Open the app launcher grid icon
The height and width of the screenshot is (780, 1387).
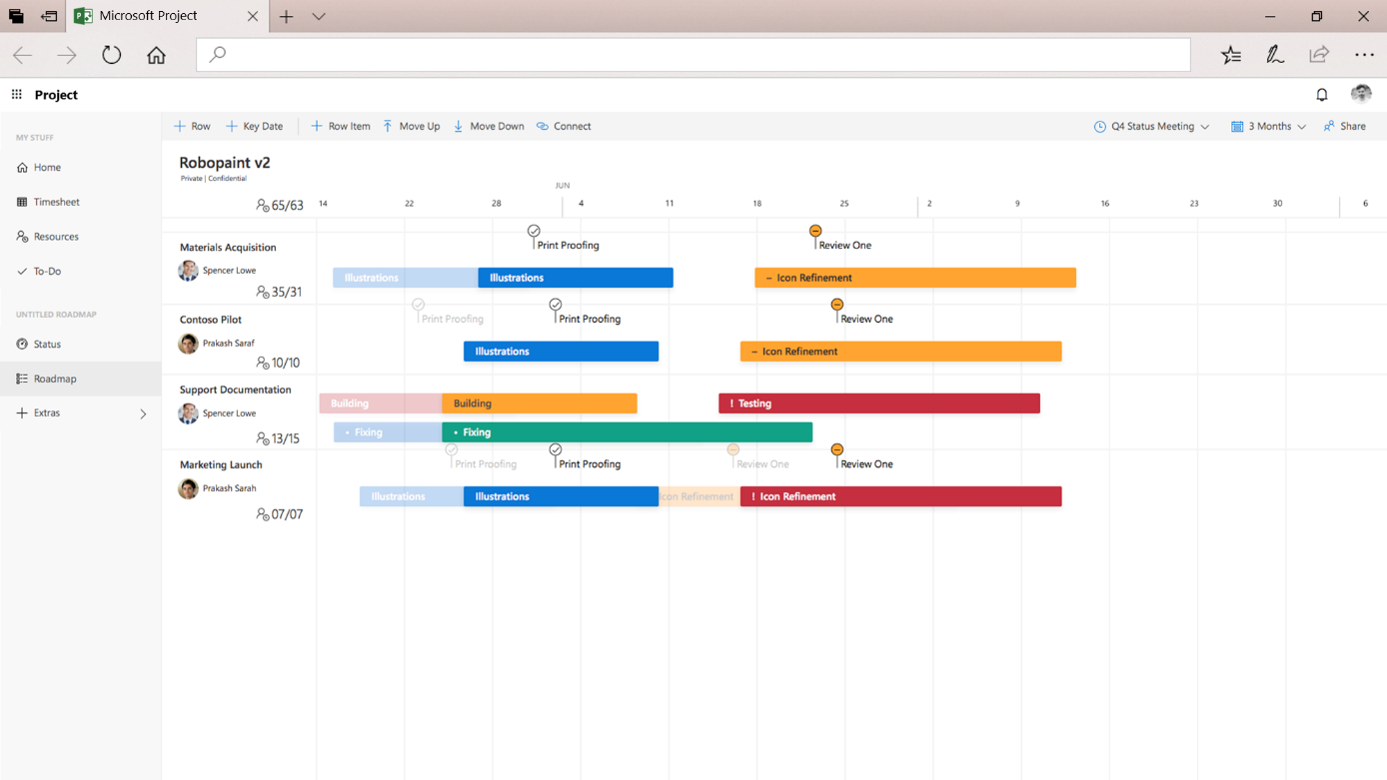tap(17, 94)
